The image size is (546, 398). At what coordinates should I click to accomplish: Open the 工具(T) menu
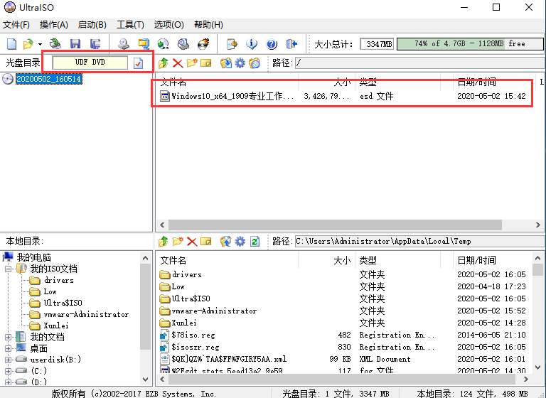click(x=130, y=25)
